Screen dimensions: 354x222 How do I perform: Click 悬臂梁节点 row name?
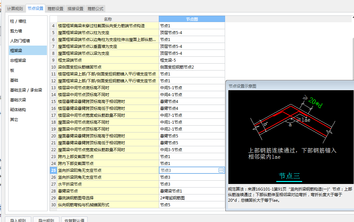coord(108,191)
